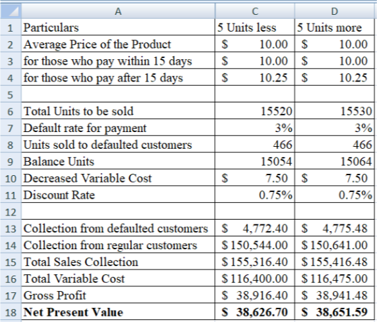Select the 'Discount Rate' cell
The height and width of the screenshot is (322, 377).
(118, 195)
